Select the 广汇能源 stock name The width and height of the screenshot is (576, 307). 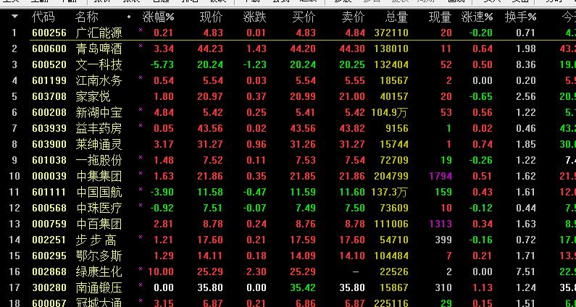(x=99, y=33)
